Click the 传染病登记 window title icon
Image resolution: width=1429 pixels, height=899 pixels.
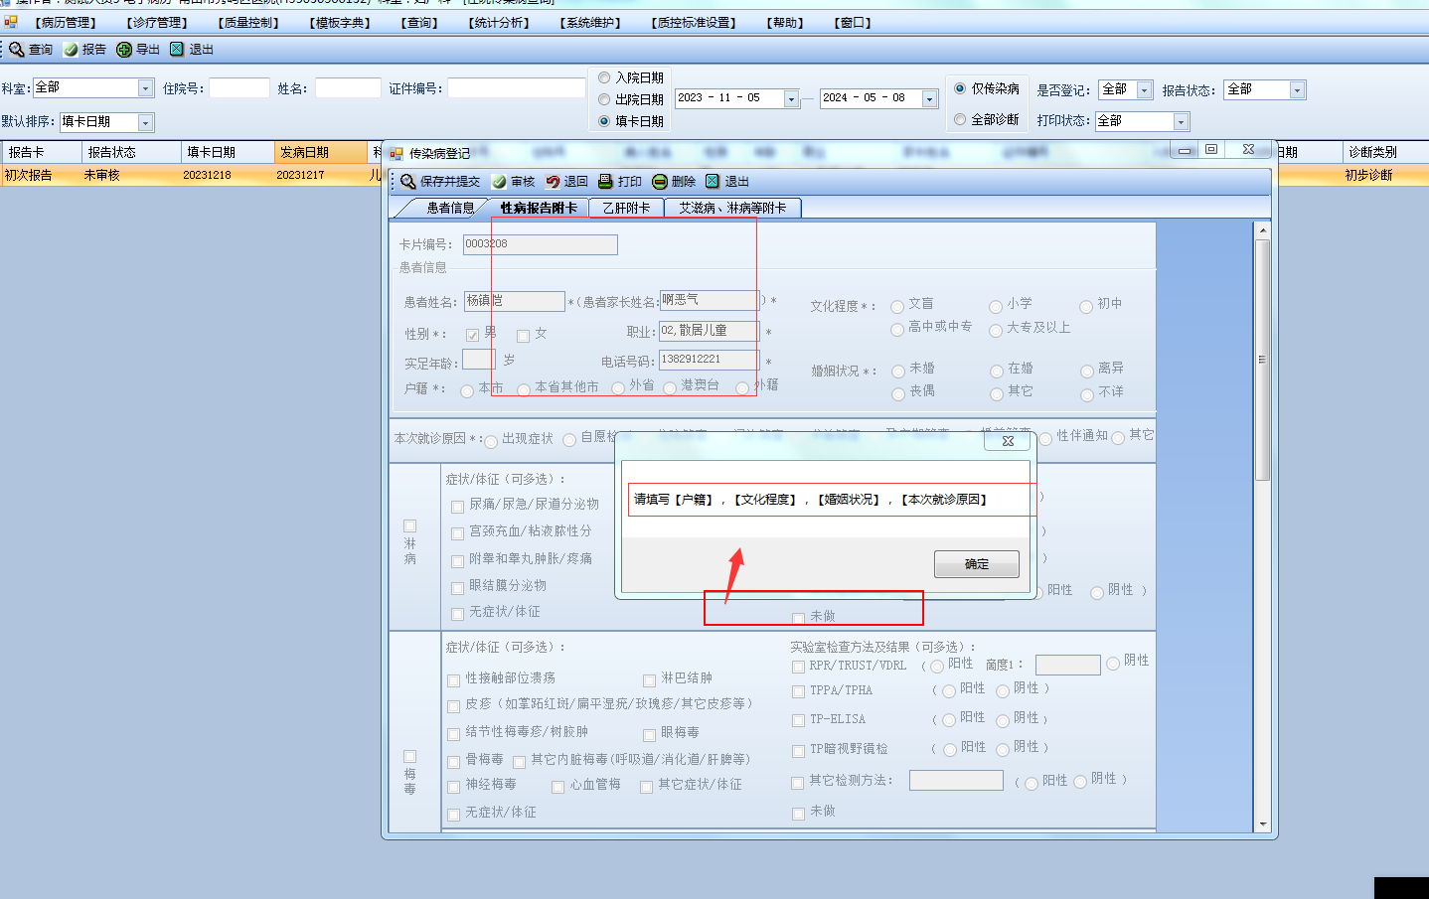point(397,153)
